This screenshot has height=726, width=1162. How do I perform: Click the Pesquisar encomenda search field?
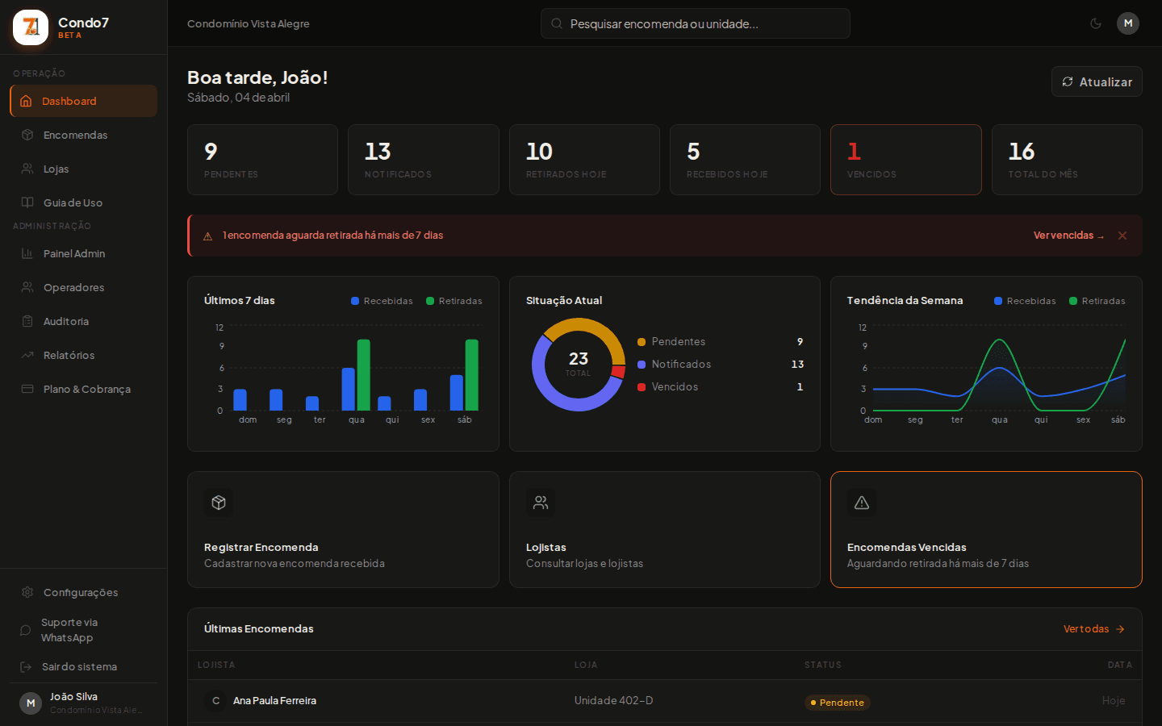point(694,23)
